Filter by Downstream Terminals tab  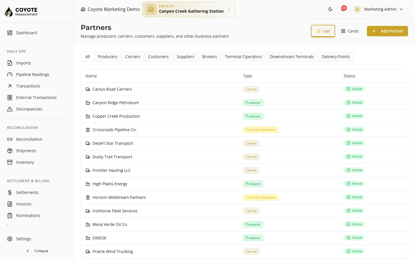292,57
